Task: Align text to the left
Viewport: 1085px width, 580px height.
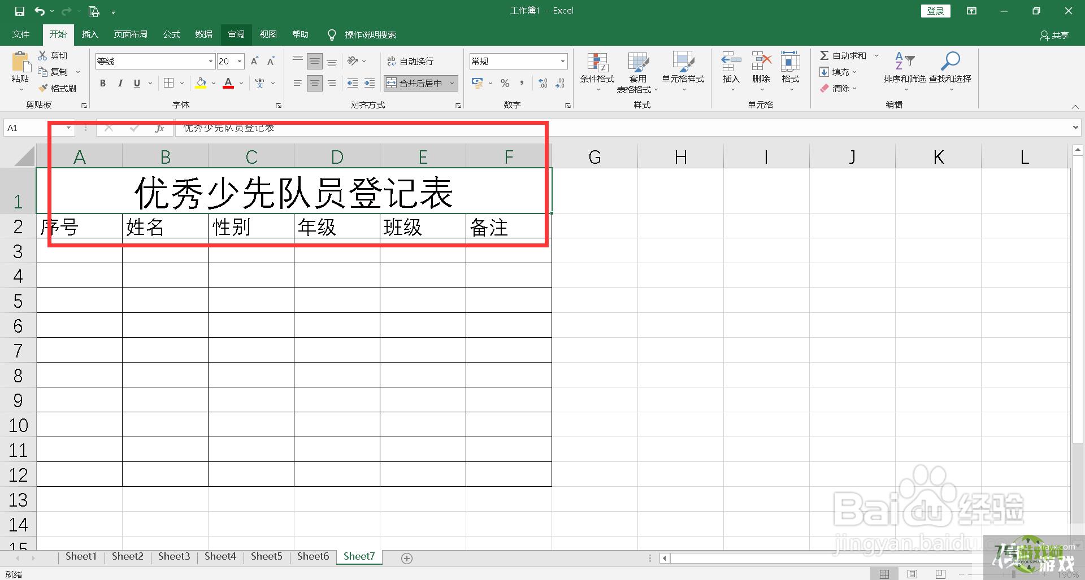Action: click(x=298, y=83)
